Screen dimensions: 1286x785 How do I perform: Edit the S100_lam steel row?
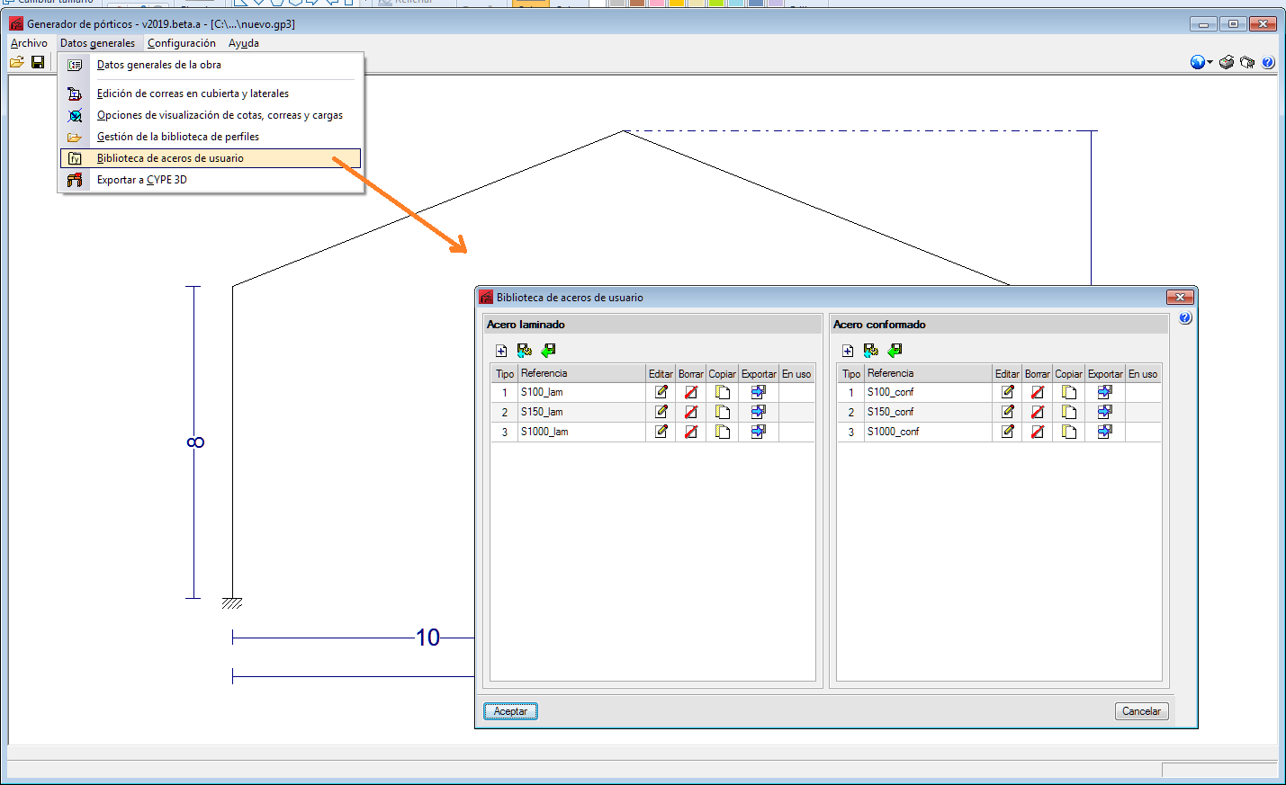pyautogui.click(x=661, y=392)
